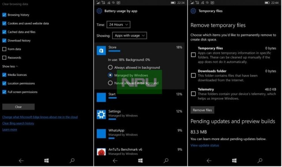Image resolution: width=282 pixels, height=167 pixels.
Task: Click the WhatsApp app tile icon
Action: (x=101, y=134)
